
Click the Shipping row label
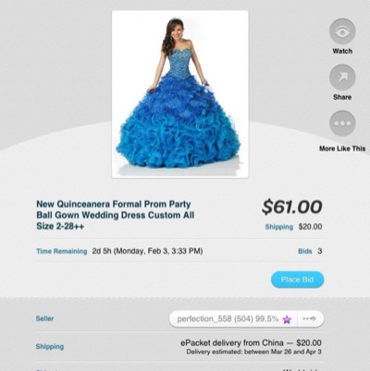pos(50,346)
